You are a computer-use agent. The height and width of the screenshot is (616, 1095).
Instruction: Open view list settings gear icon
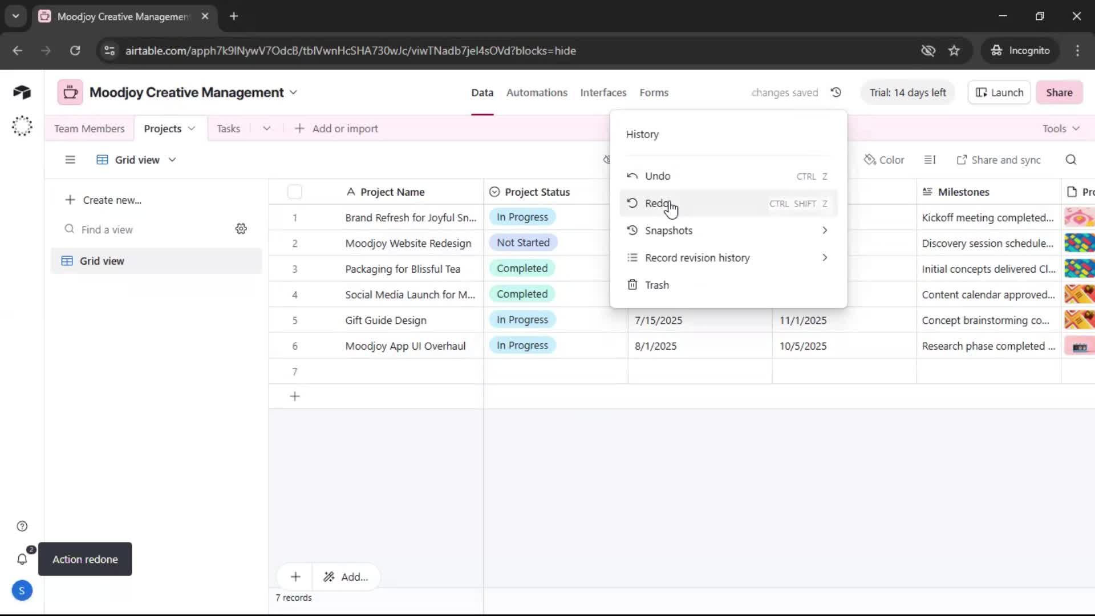[x=241, y=229]
